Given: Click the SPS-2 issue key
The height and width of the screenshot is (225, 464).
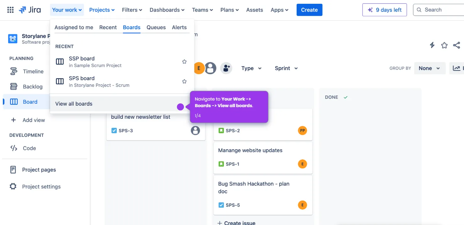Looking at the screenshot, I should [233, 131].
